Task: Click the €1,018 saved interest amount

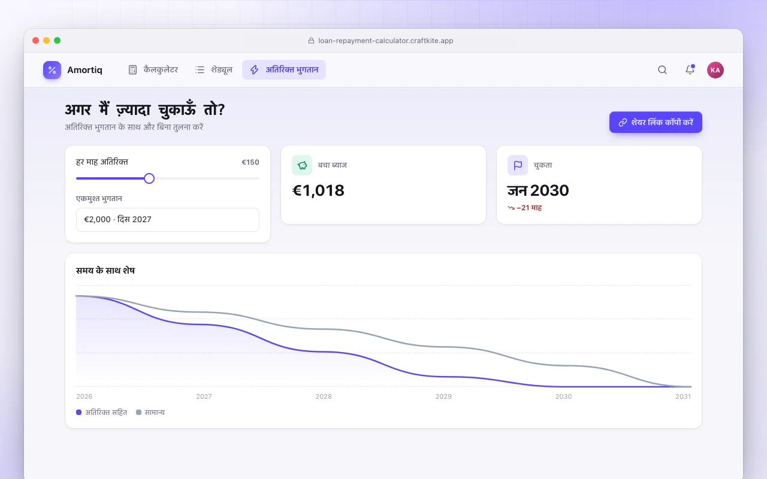Action: pos(318,191)
